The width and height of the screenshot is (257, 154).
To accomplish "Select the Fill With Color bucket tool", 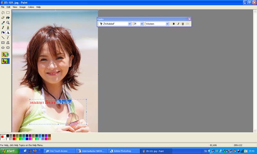I will point(8,18).
